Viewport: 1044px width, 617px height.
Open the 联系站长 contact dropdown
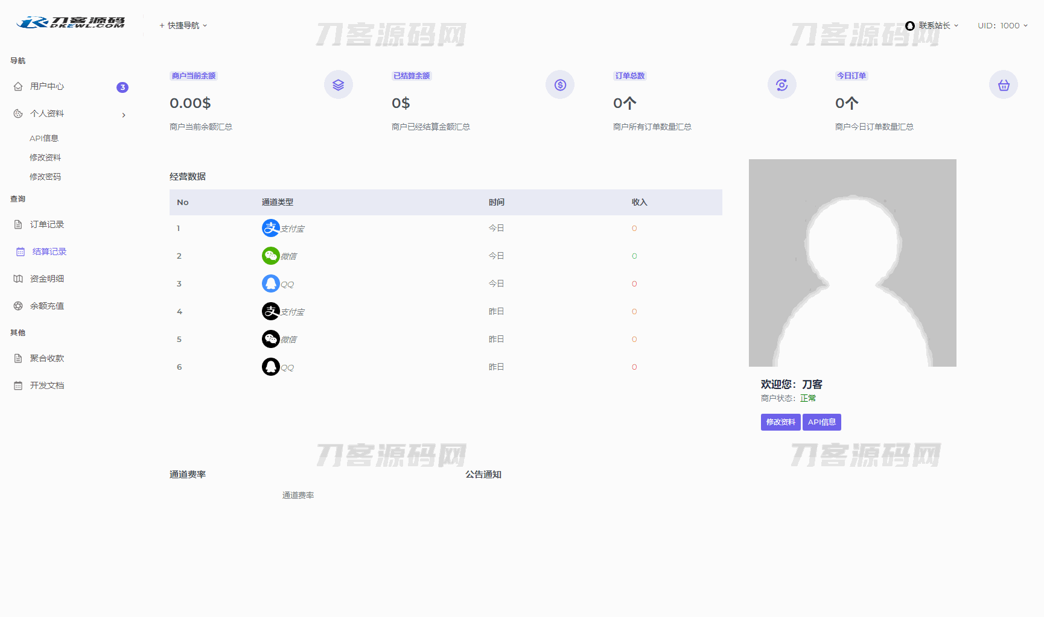(932, 25)
